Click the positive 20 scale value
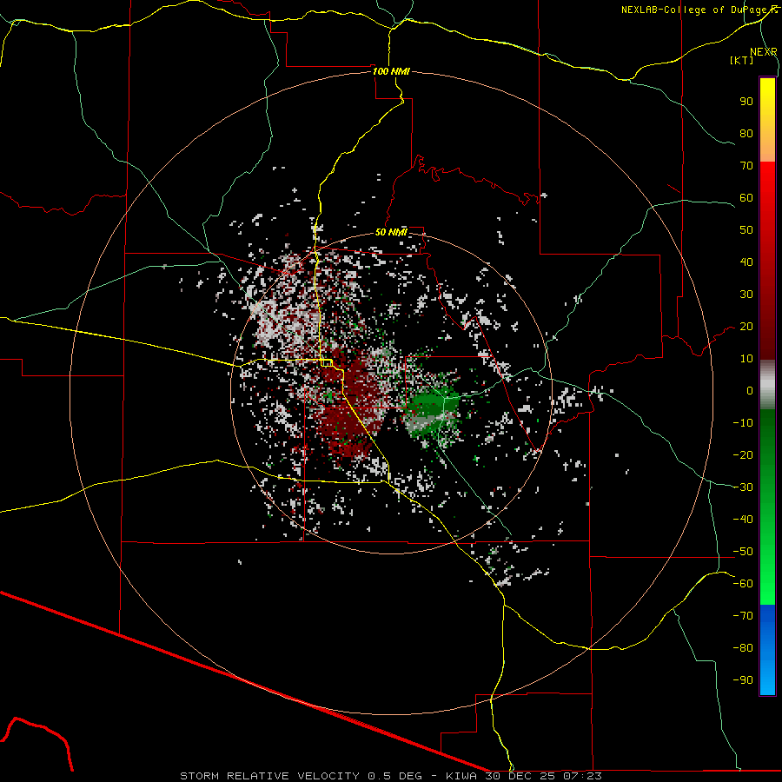782x782 pixels. pyautogui.click(x=746, y=327)
